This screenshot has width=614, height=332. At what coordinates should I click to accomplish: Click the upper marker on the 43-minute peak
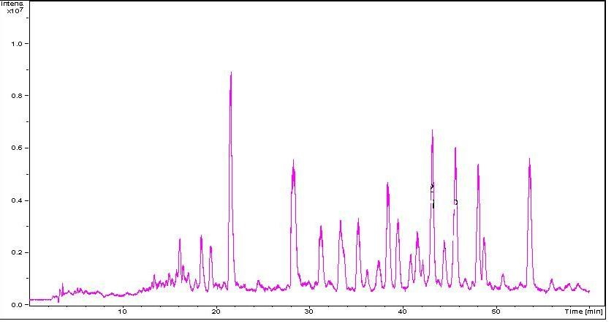point(432,186)
